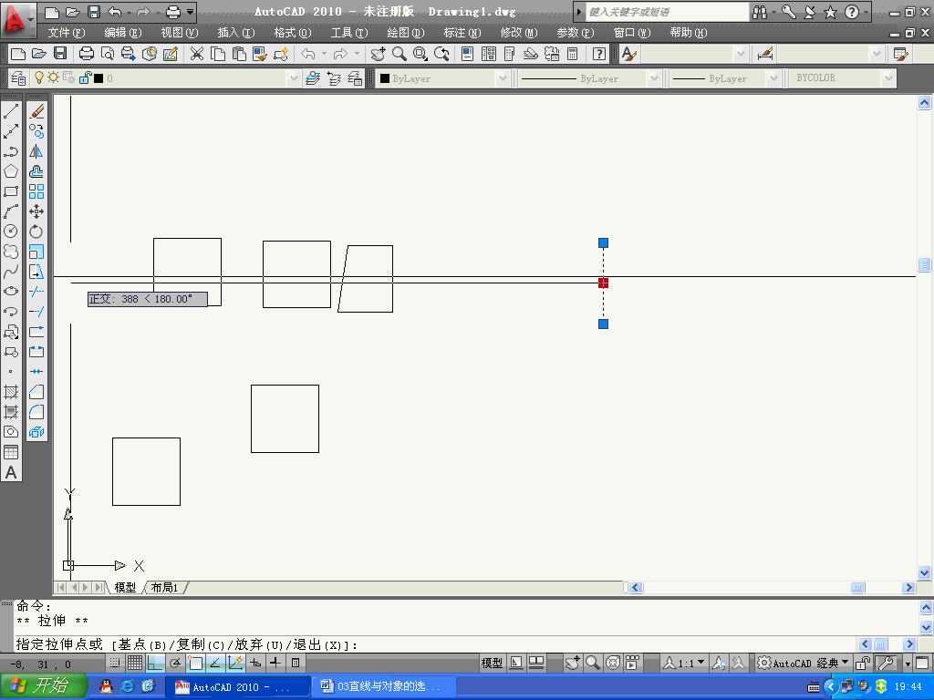Select the Array tool
The image size is (934, 700).
coord(36,191)
